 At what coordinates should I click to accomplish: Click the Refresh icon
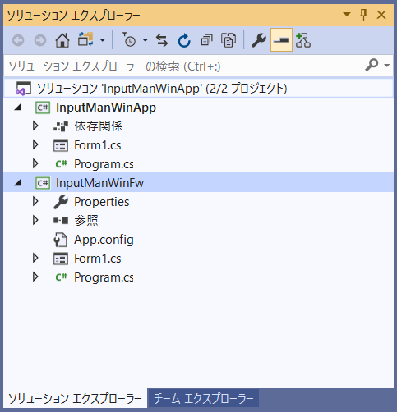184,40
